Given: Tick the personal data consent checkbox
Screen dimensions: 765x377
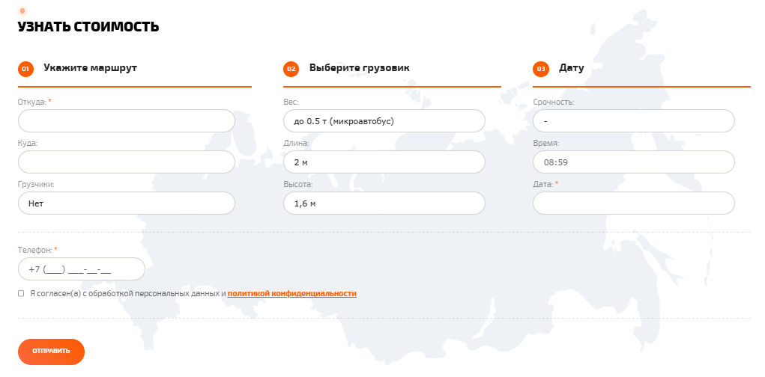Looking at the screenshot, I should click(x=21, y=294).
